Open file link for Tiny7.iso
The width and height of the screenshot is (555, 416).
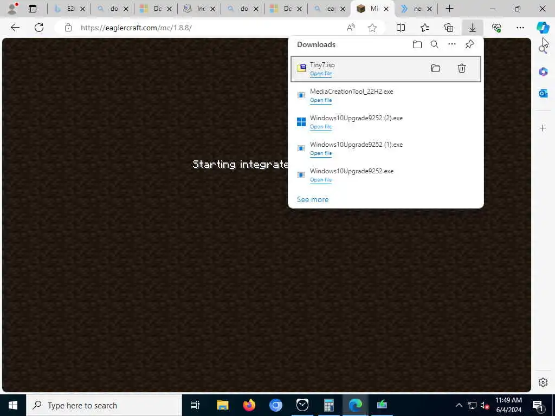[x=321, y=74]
